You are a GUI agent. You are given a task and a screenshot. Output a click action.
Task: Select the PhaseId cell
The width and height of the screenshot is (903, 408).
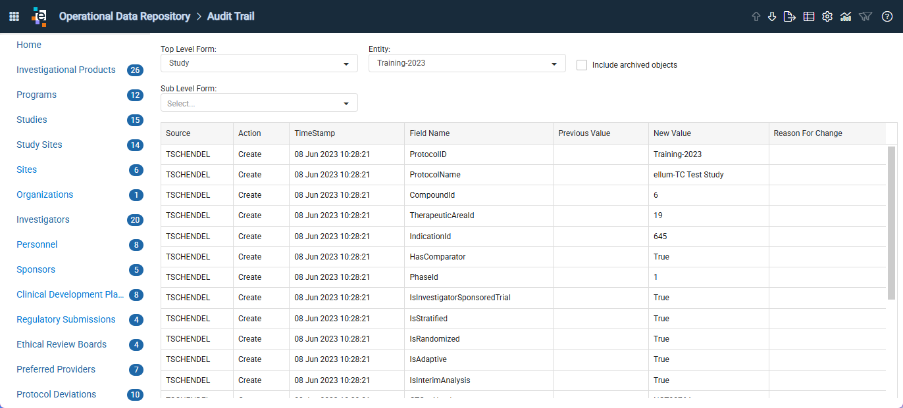click(x=479, y=277)
